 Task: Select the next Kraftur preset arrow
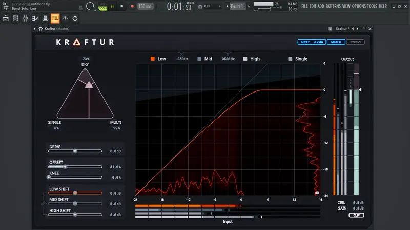(x=357, y=29)
